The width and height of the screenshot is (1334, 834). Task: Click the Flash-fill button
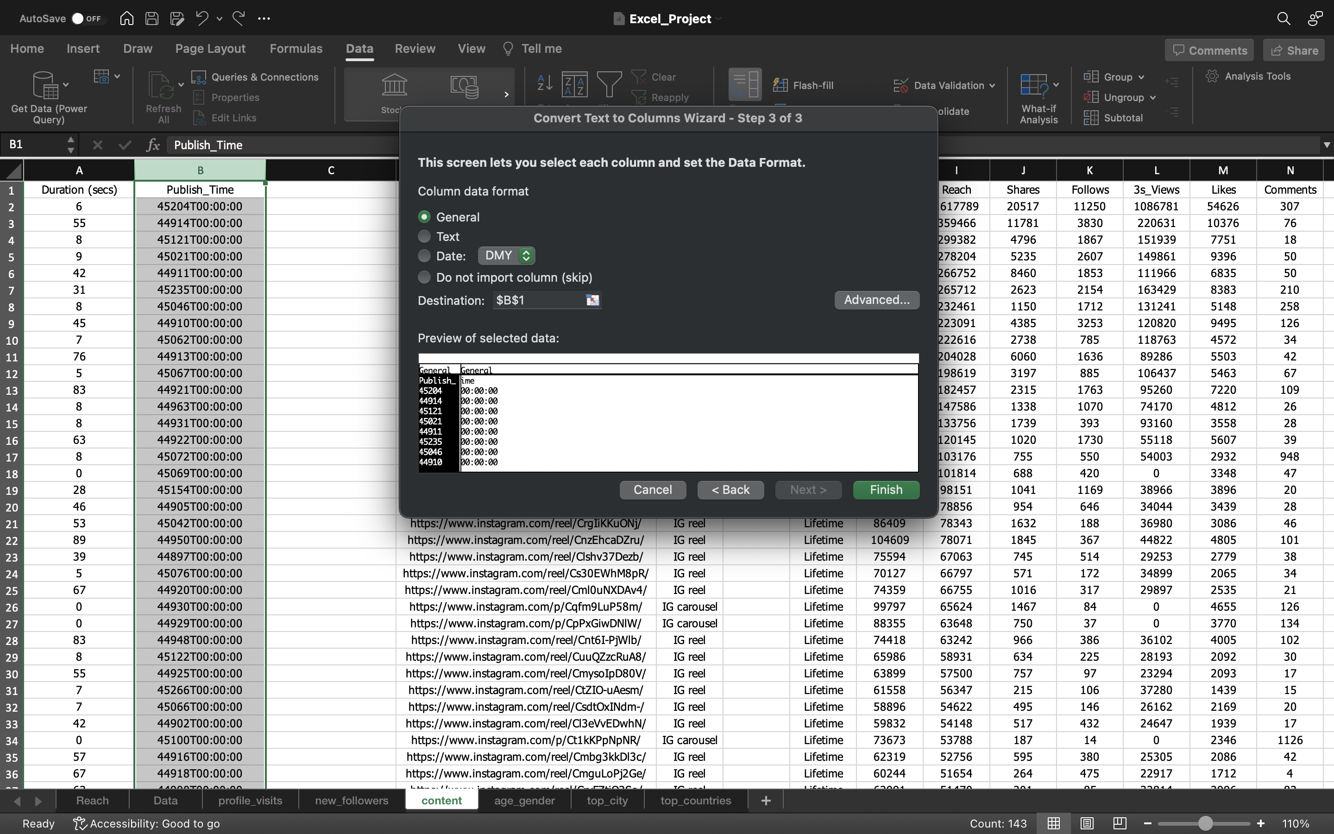803,85
